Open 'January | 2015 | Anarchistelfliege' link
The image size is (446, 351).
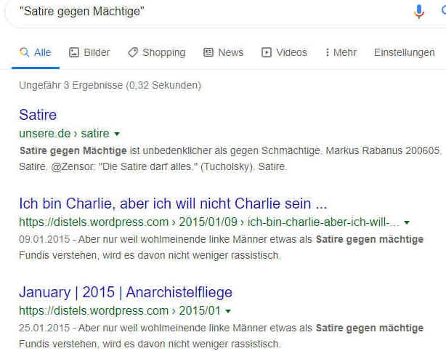click(x=126, y=292)
